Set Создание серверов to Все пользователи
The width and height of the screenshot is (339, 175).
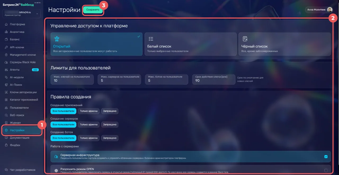point(63,124)
